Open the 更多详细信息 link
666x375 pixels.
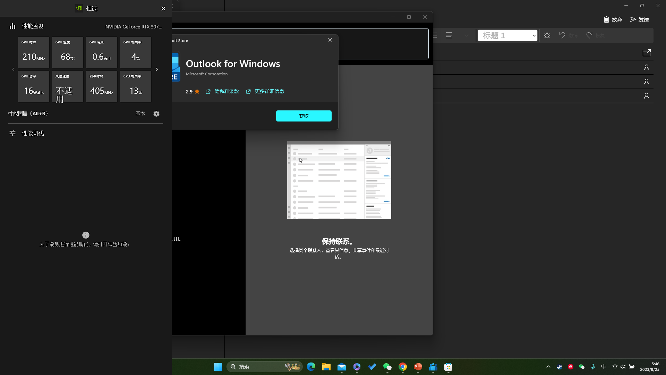269,91
